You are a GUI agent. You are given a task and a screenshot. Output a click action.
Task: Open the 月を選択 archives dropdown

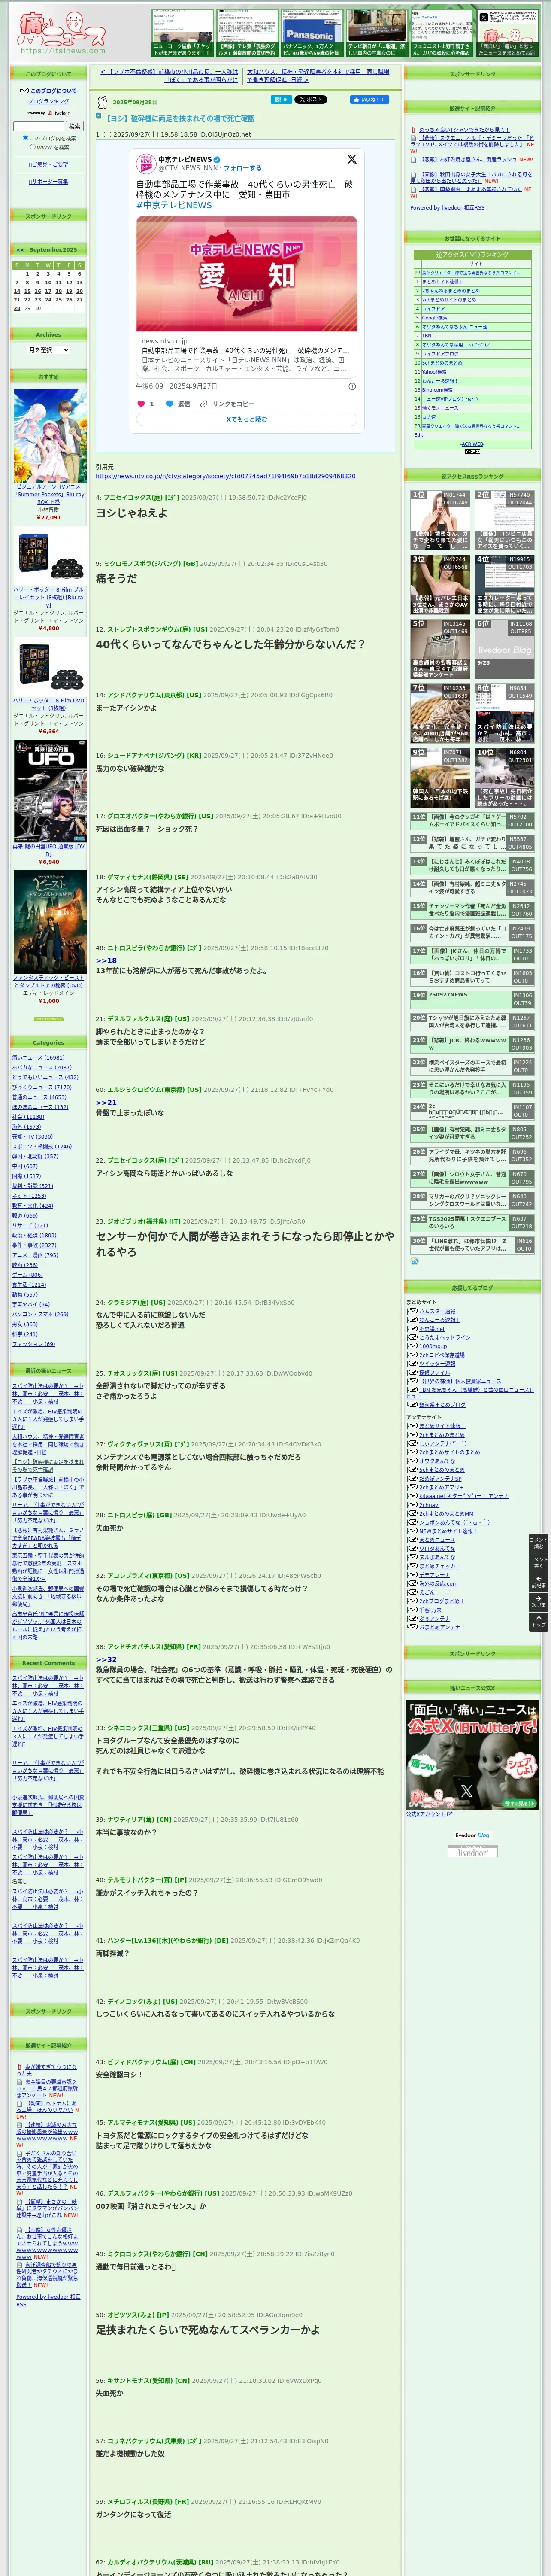point(48,350)
